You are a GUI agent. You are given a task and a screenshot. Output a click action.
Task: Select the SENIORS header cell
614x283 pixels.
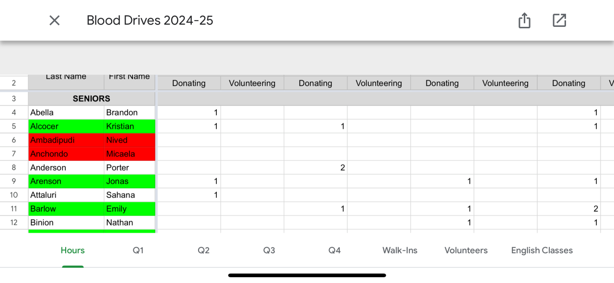(x=91, y=99)
